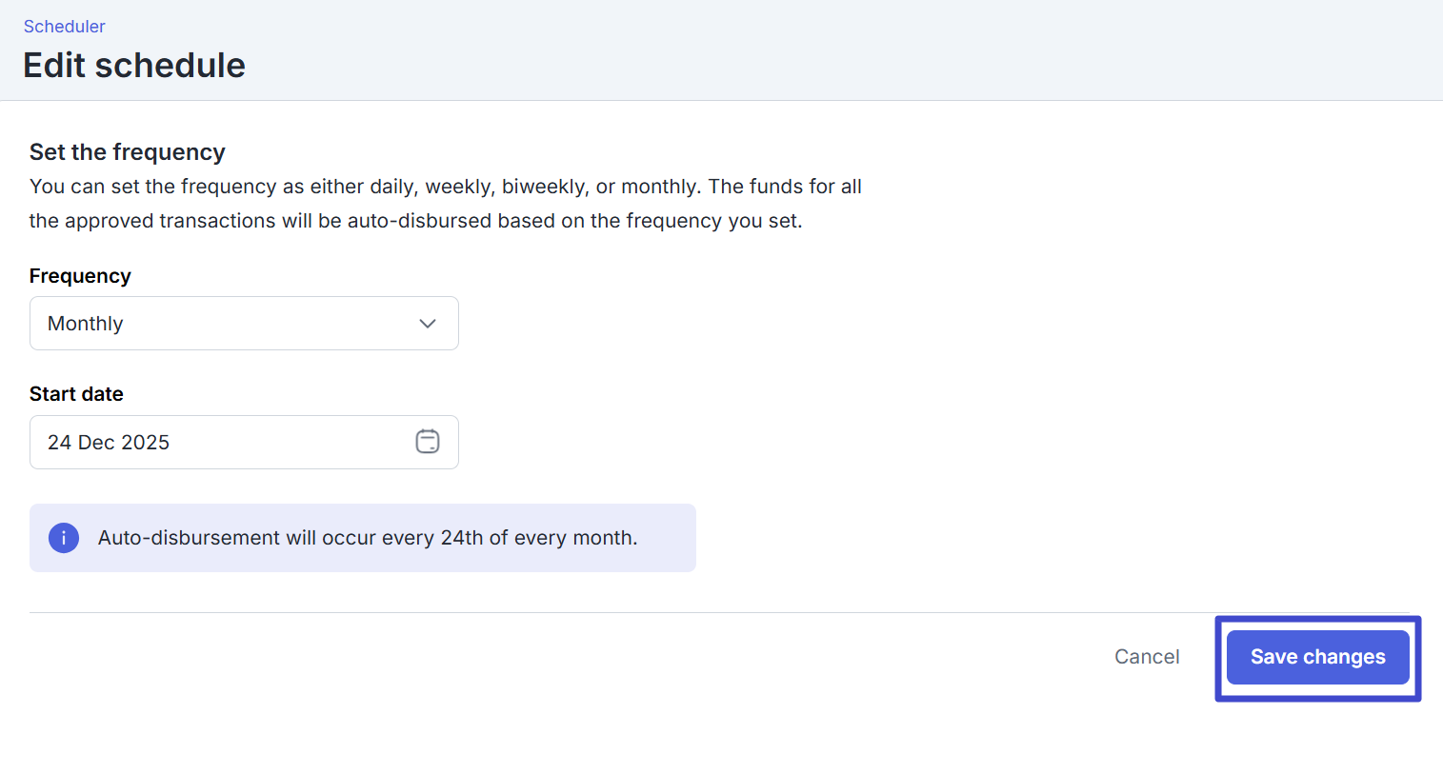The width and height of the screenshot is (1443, 774).
Task: Expand the Frequency dropdown chevron arrow
Action: coord(428,324)
